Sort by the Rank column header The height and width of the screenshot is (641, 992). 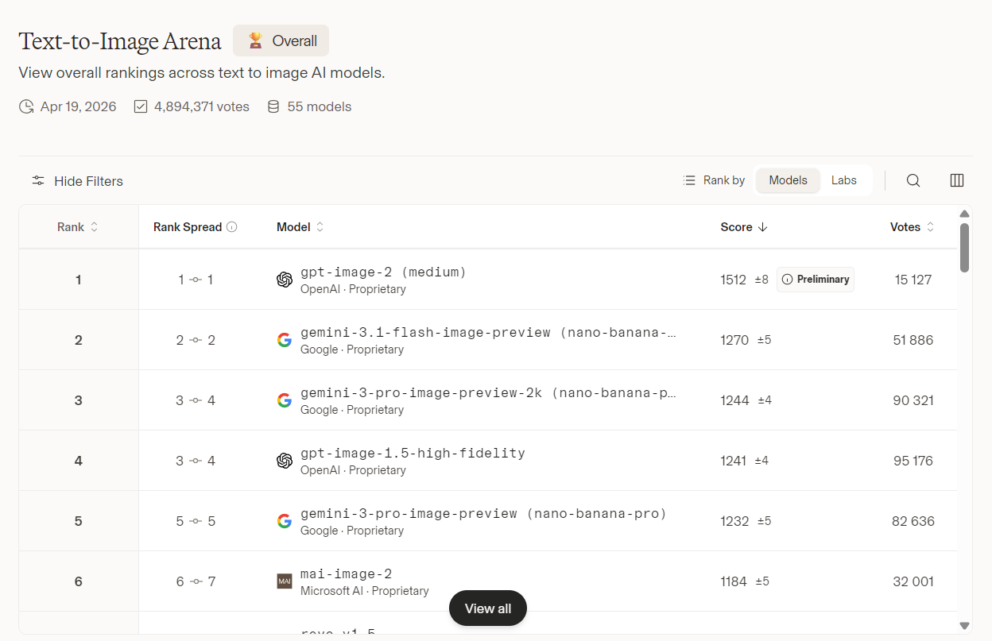[x=77, y=227]
